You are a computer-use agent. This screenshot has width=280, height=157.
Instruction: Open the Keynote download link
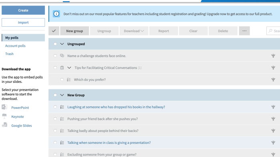click(18, 117)
